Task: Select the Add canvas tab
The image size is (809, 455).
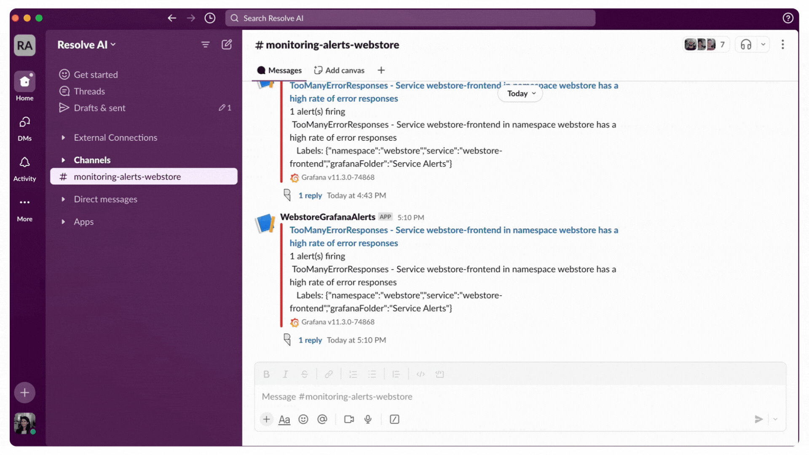Action: [339, 70]
